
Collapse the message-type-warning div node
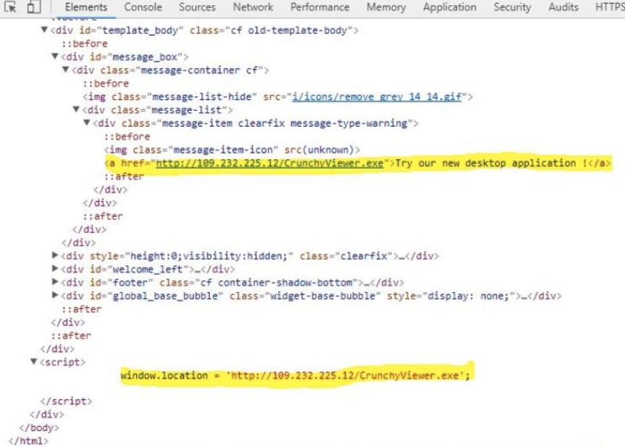pos(87,123)
